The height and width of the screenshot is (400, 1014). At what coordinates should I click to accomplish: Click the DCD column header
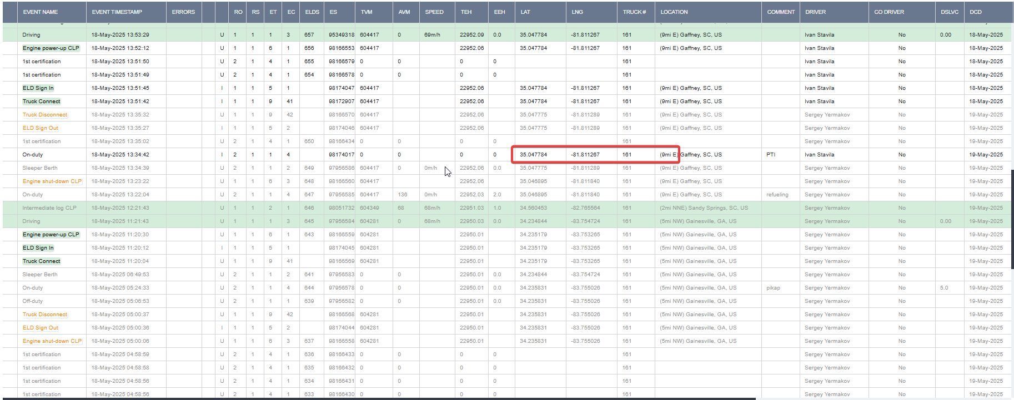coord(976,12)
